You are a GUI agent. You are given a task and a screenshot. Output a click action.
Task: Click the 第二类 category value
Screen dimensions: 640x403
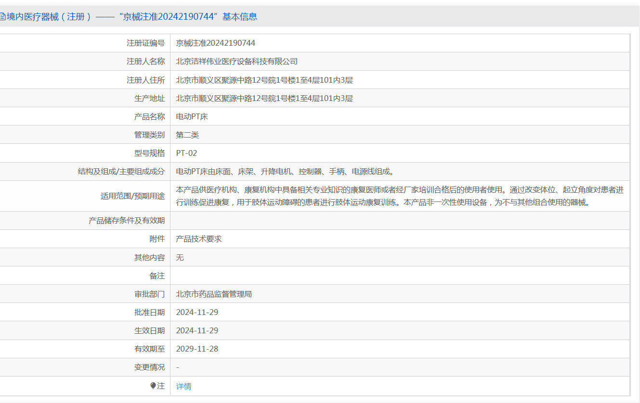coord(187,135)
